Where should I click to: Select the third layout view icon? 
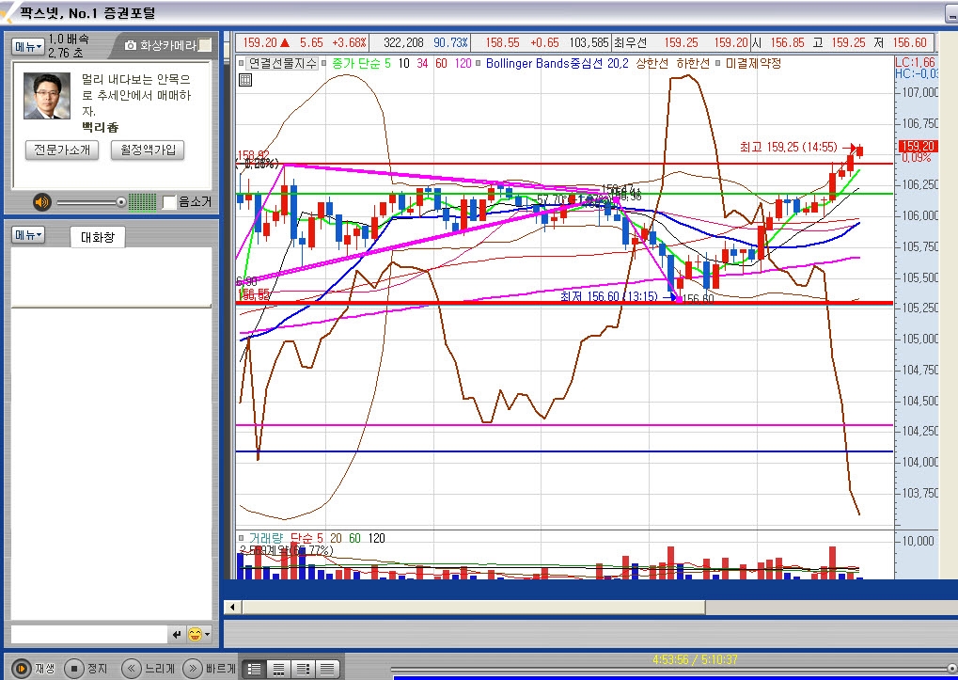303,669
